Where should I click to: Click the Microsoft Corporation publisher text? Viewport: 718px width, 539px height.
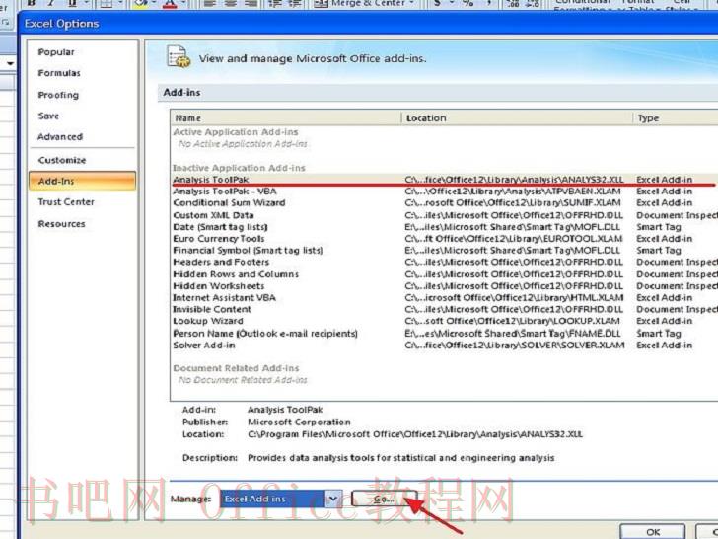(299, 423)
